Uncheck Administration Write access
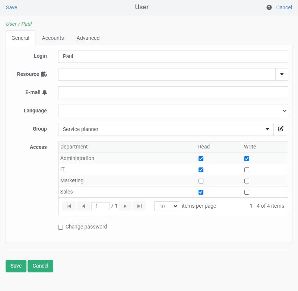This screenshot has height=291, width=298. pyautogui.click(x=247, y=159)
